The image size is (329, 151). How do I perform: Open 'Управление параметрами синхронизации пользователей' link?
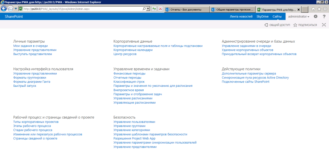tap(155, 143)
